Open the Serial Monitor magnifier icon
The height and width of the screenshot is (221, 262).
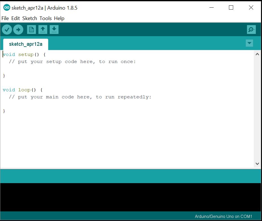click(x=251, y=30)
